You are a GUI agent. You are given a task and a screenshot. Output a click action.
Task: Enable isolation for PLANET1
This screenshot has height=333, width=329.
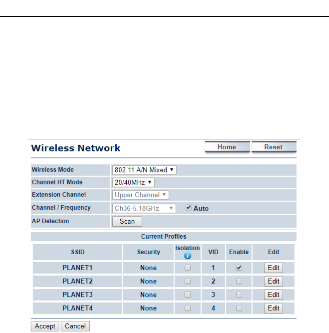(x=187, y=268)
